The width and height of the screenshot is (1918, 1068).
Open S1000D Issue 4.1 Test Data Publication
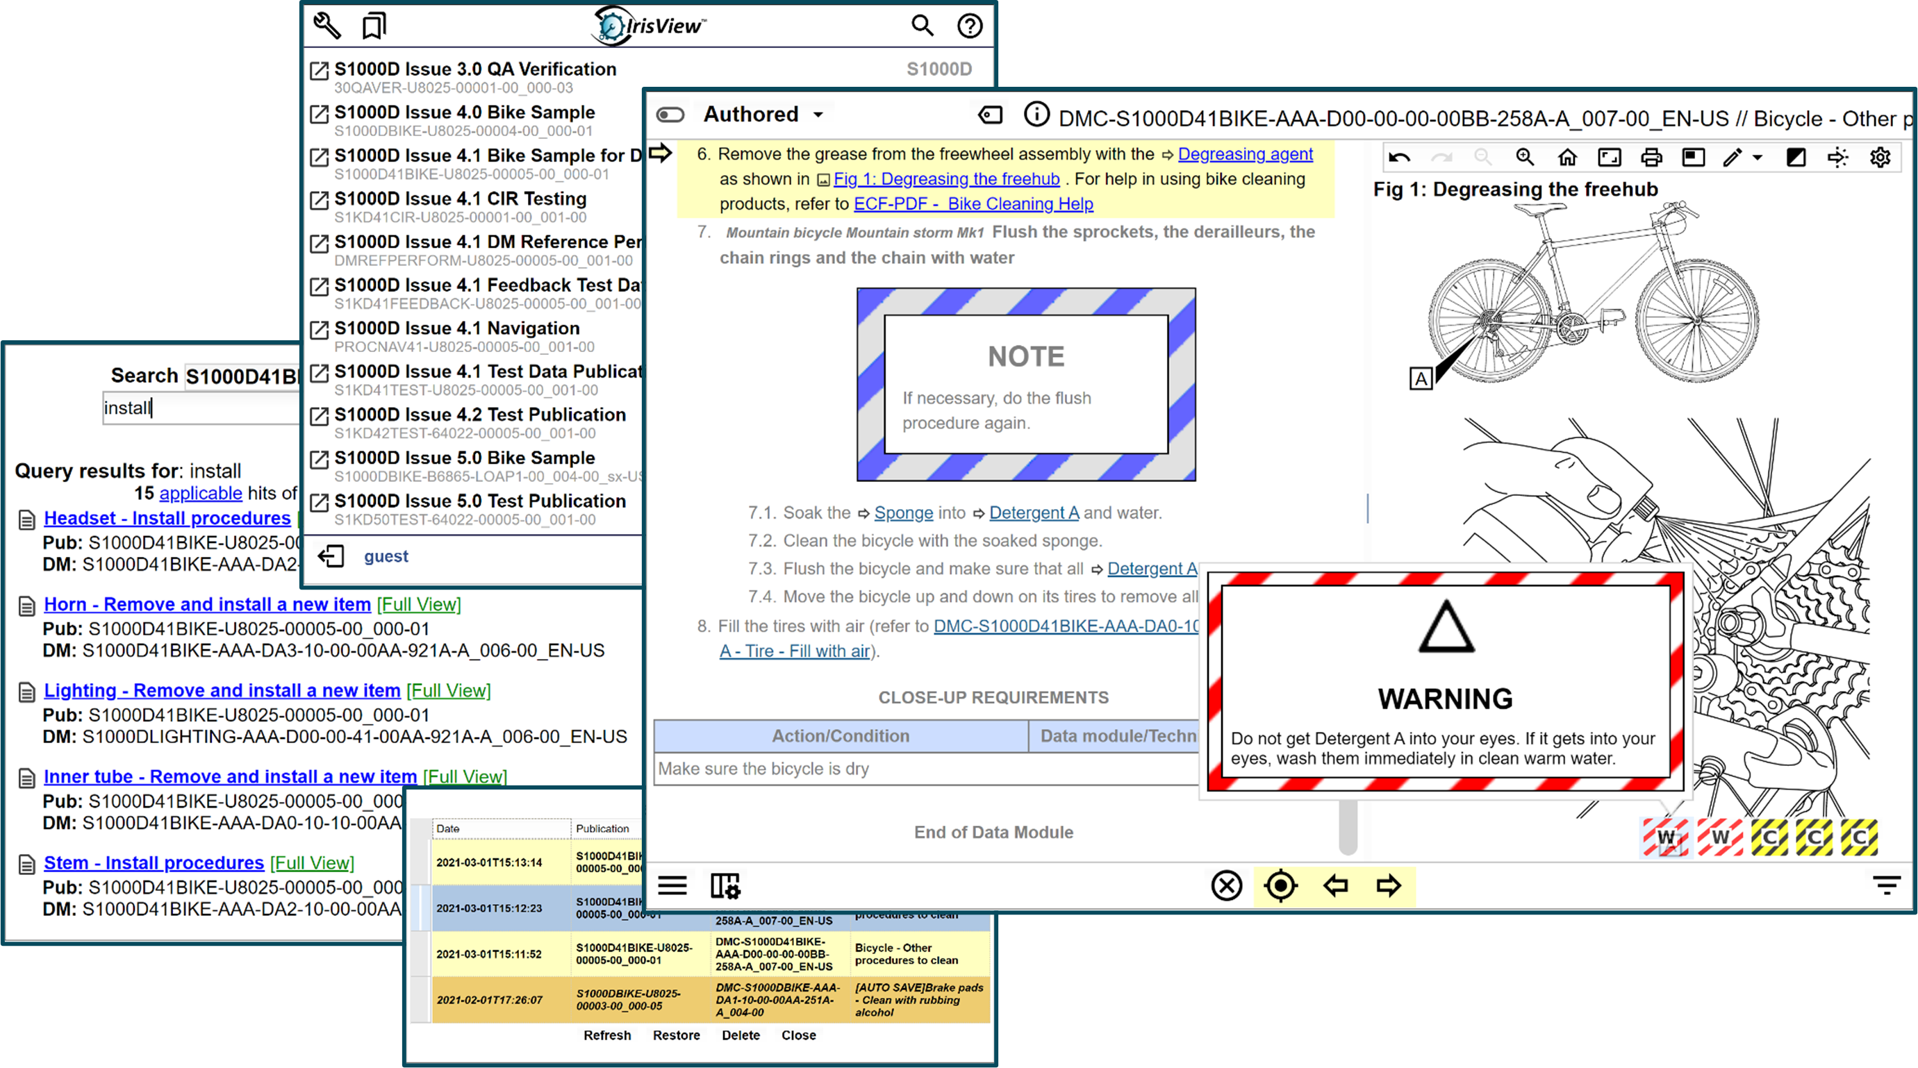488,372
